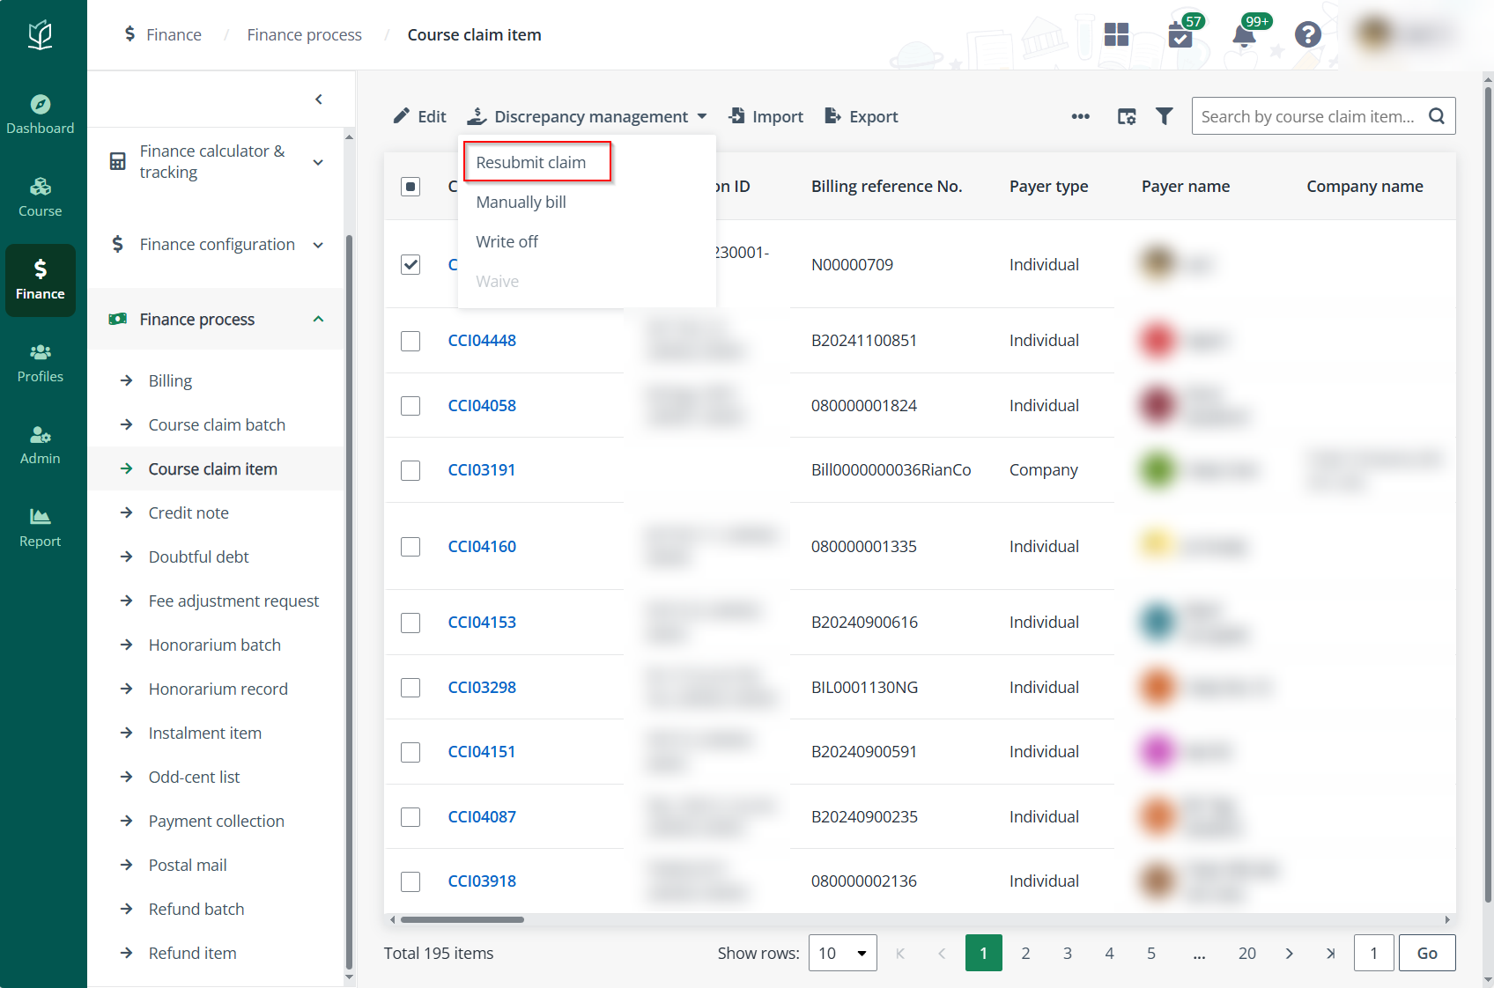
Task: Open Course claim batch page
Action: click(x=217, y=424)
